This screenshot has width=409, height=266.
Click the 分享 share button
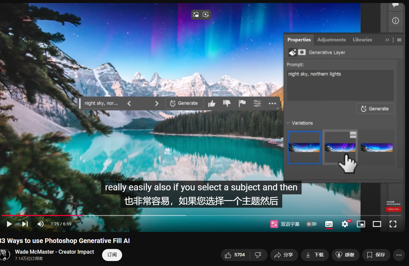[284, 255]
